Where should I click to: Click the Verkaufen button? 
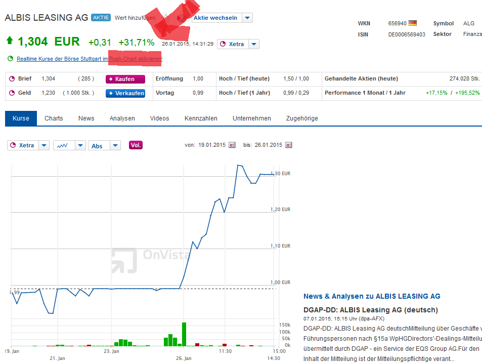click(x=125, y=93)
